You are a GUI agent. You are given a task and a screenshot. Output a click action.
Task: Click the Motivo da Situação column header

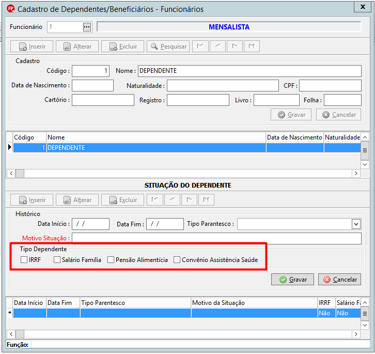(254, 303)
